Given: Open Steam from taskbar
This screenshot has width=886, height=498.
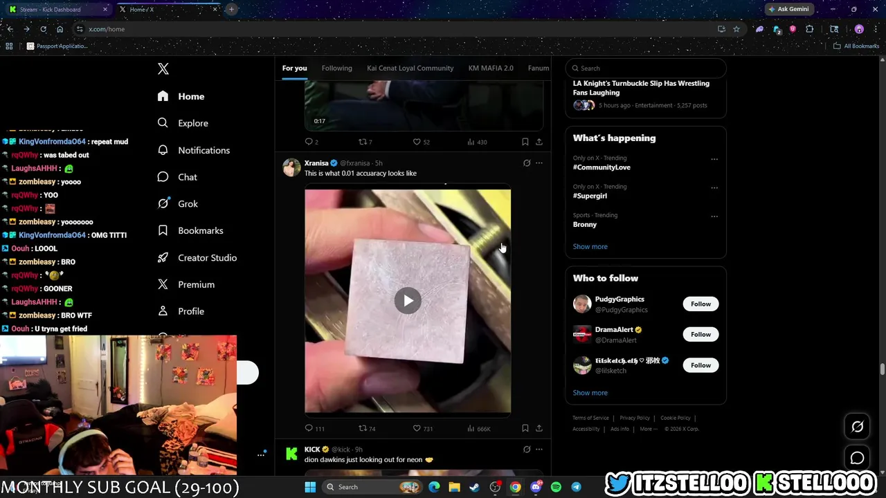Looking at the screenshot, I should pos(474,487).
